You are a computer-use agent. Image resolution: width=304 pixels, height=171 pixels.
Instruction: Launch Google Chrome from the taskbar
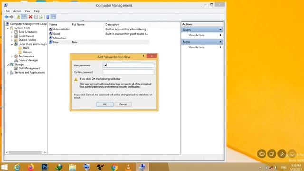pos(114,167)
